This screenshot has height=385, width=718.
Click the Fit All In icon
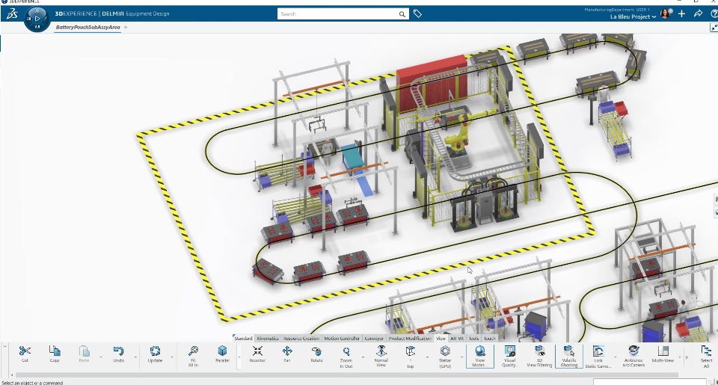click(x=193, y=356)
